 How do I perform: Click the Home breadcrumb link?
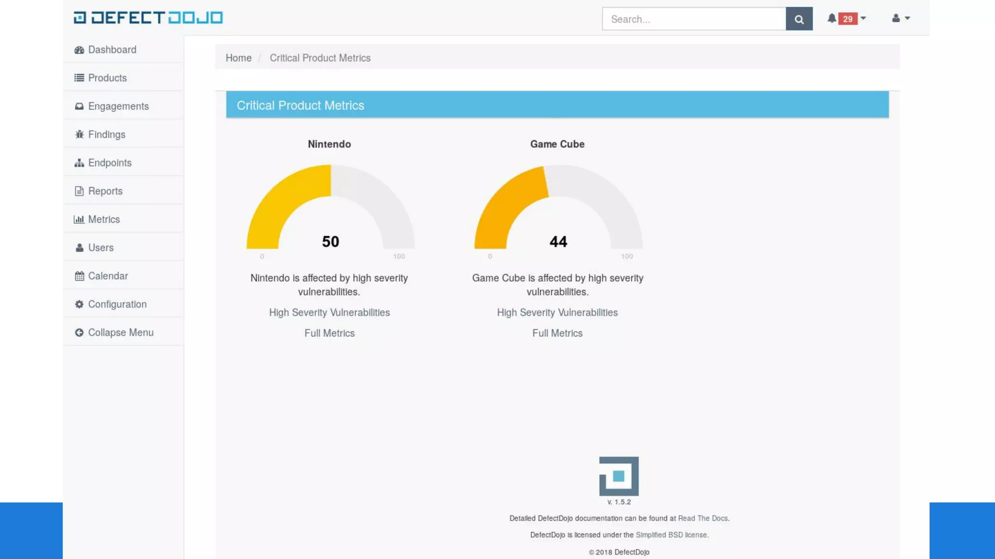click(239, 58)
